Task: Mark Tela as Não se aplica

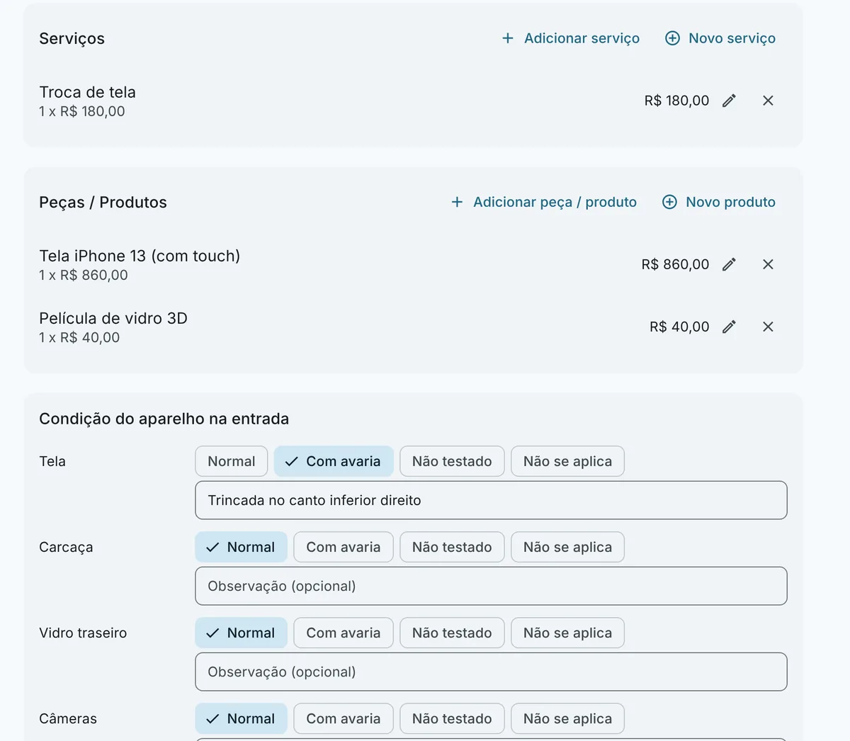Action: (567, 461)
